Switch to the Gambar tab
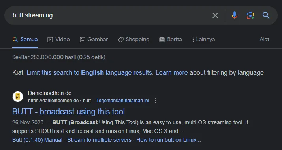This screenshot has height=150, width=282. click(x=94, y=40)
